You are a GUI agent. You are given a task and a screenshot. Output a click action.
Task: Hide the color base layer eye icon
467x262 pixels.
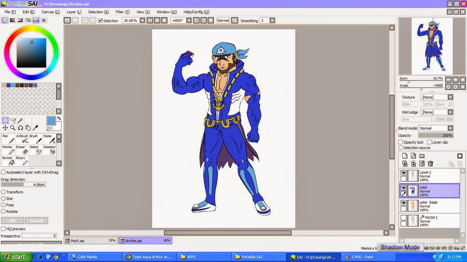pyautogui.click(x=403, y=203)
